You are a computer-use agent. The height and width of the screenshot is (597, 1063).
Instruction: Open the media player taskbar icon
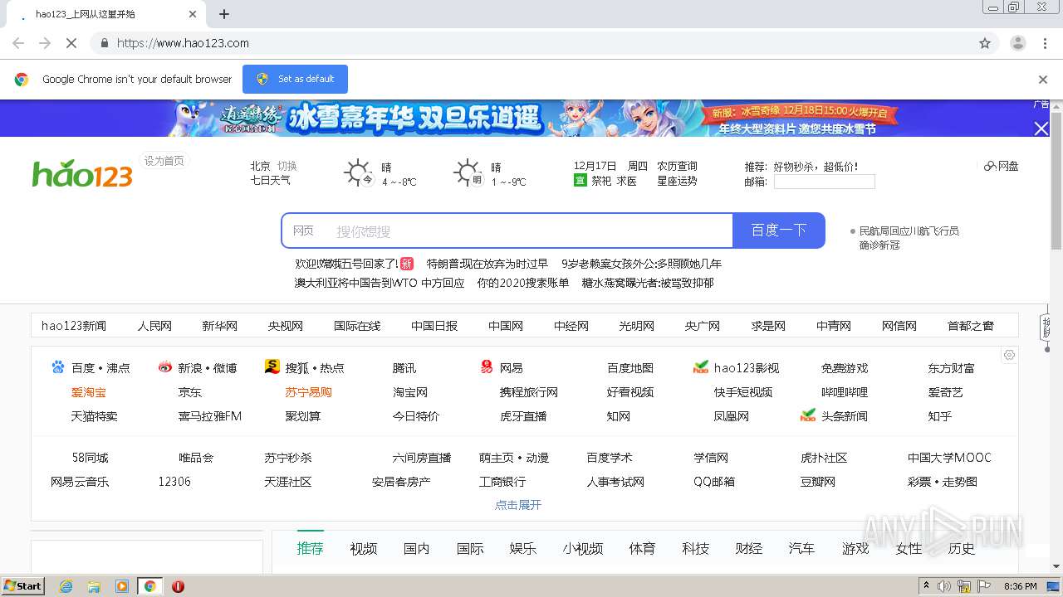click(122, 586)
